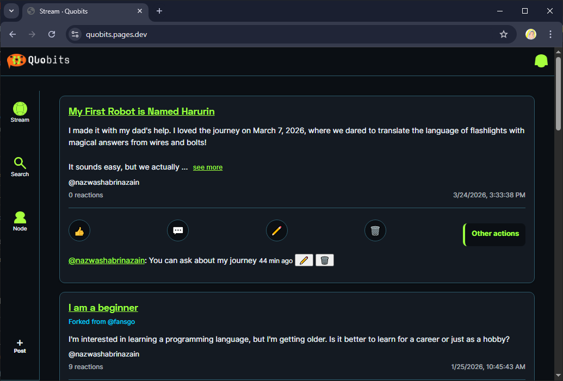The height and width of the screenshot is (381, 563).
Task: Click the address bar URL quobits.pages.dev
Action: tap(116, 34)
